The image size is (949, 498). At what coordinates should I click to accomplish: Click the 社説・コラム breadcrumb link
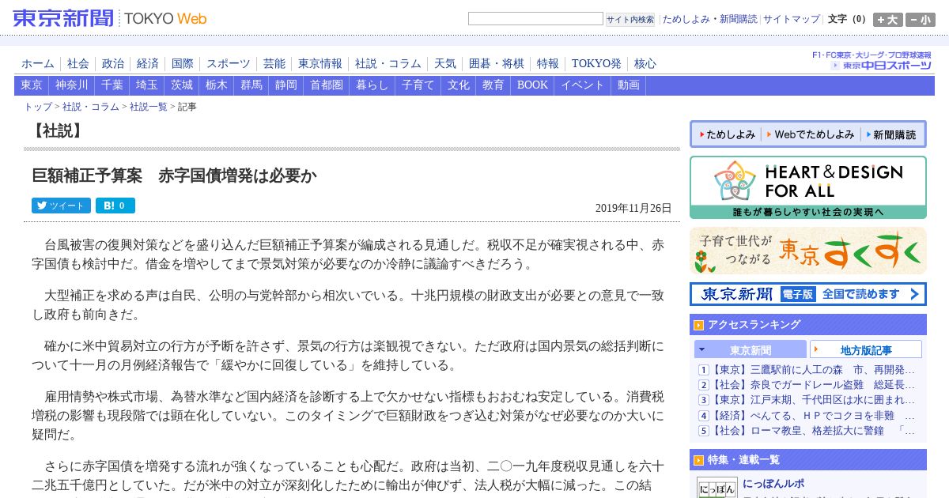[91, 107]
